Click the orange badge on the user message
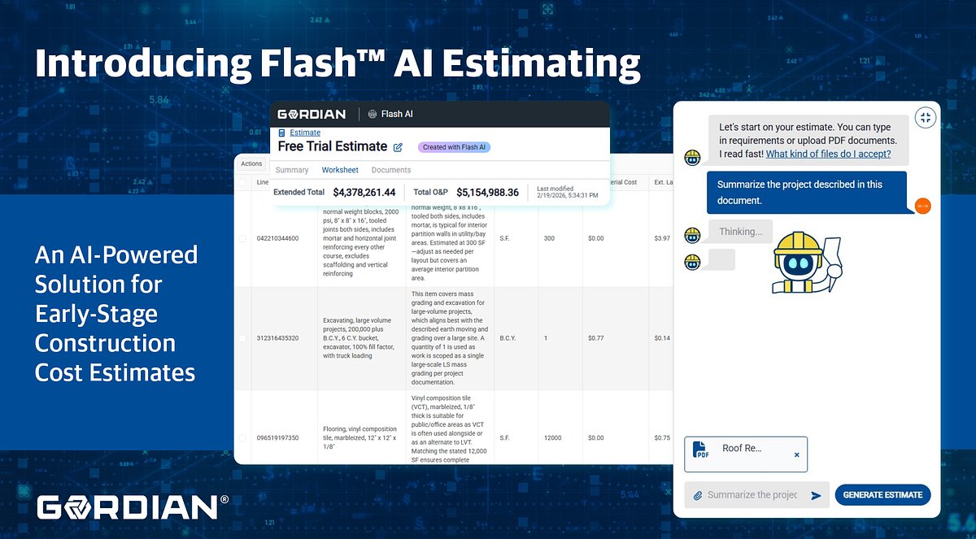976x539 pixels. (922, 206)
